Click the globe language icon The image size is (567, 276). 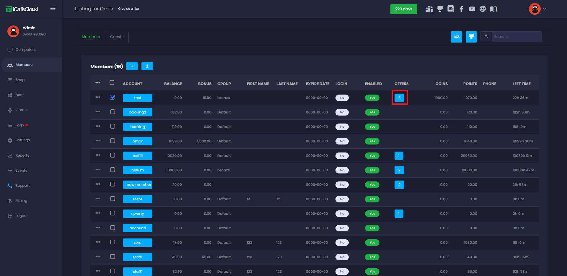click(x=483, y=9)
